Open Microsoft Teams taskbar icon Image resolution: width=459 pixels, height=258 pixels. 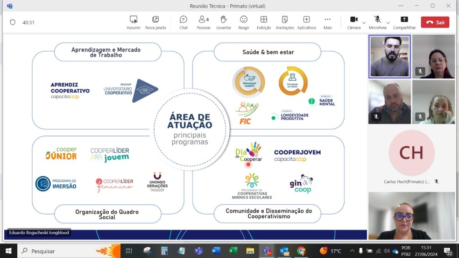[x=199, y=251]
